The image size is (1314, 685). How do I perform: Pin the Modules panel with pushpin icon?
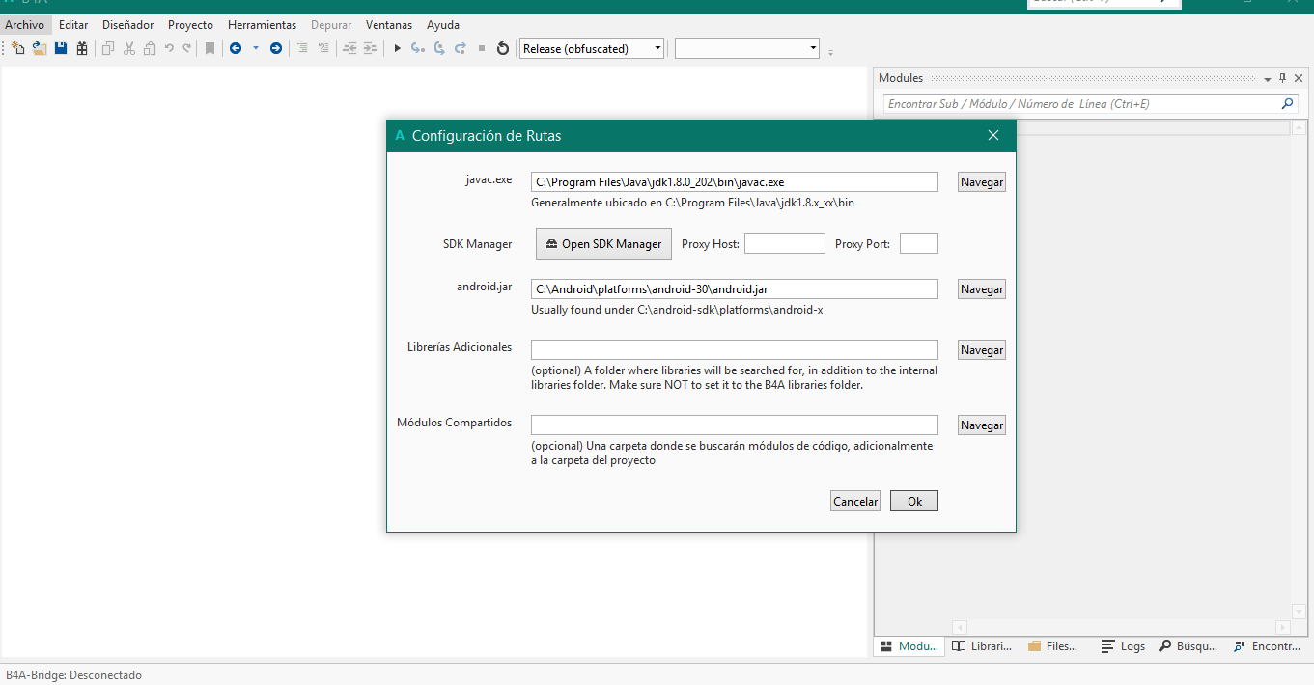(x=1283, y=78)
